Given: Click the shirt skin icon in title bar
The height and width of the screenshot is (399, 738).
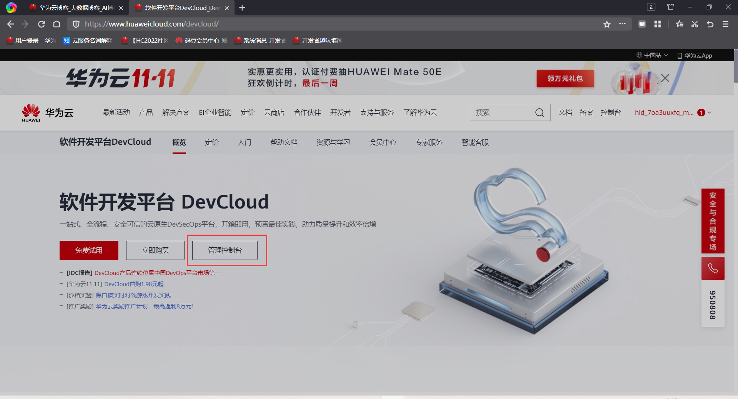Looking at the screenshot, I should point(671,7).
